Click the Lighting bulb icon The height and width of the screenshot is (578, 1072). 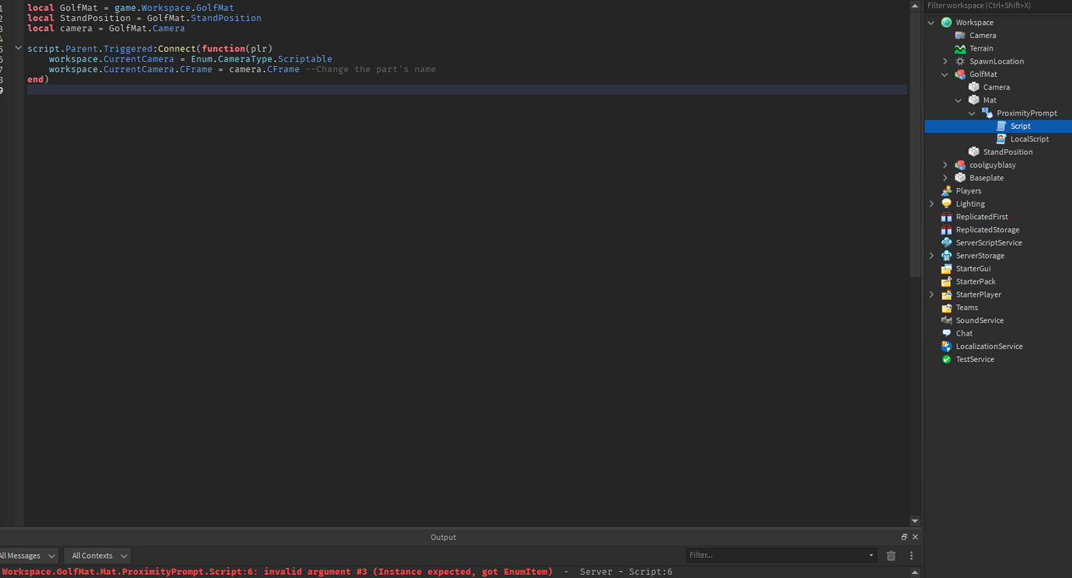tap(946, 204)
